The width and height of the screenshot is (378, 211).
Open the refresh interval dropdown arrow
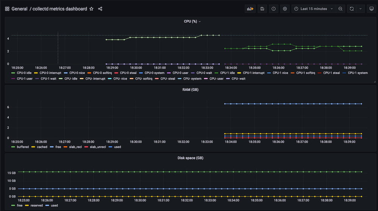pyautogui.click(x=360, y=9)
